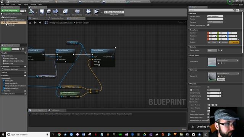
Task: Open the Window menu
Action: [x=33, y=5]
